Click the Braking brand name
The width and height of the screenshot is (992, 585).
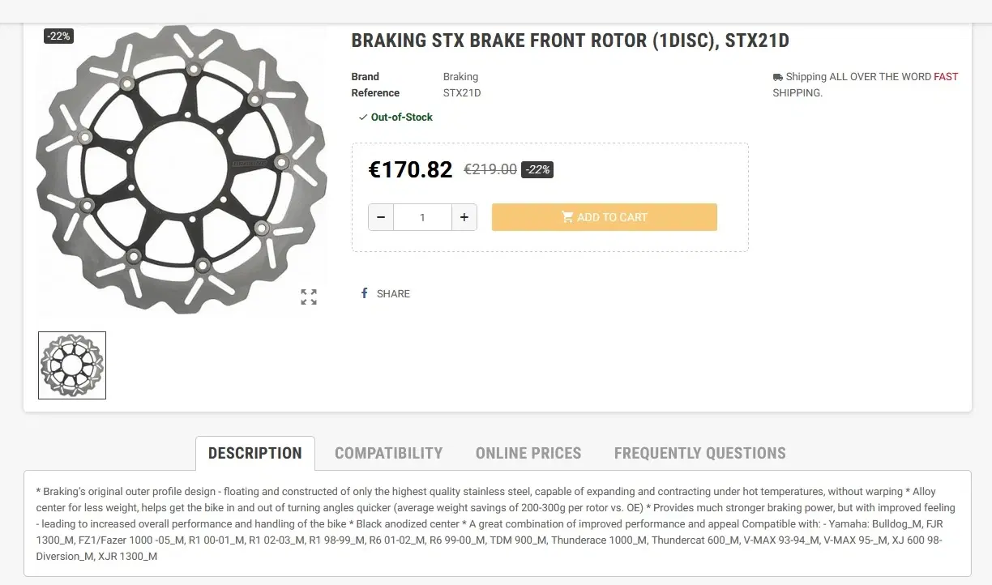coord(460,77)
